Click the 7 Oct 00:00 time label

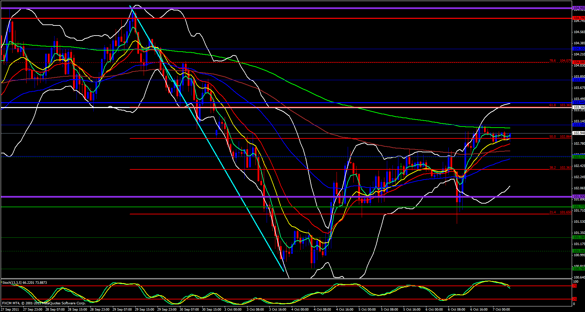pyautogui.click(x=501, y=309)
